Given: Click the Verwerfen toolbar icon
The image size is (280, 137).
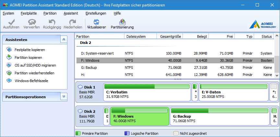Looking at the screenshot, I should click(x=32, y=22).
